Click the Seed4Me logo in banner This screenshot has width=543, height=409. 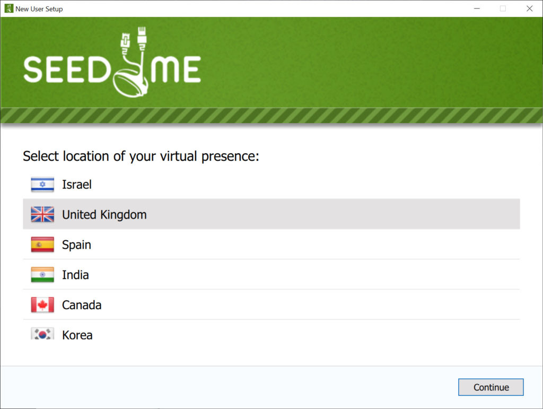tap(112, 63)
